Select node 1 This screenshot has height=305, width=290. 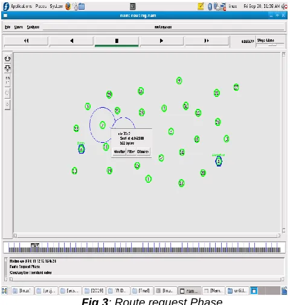coord(148,179)
